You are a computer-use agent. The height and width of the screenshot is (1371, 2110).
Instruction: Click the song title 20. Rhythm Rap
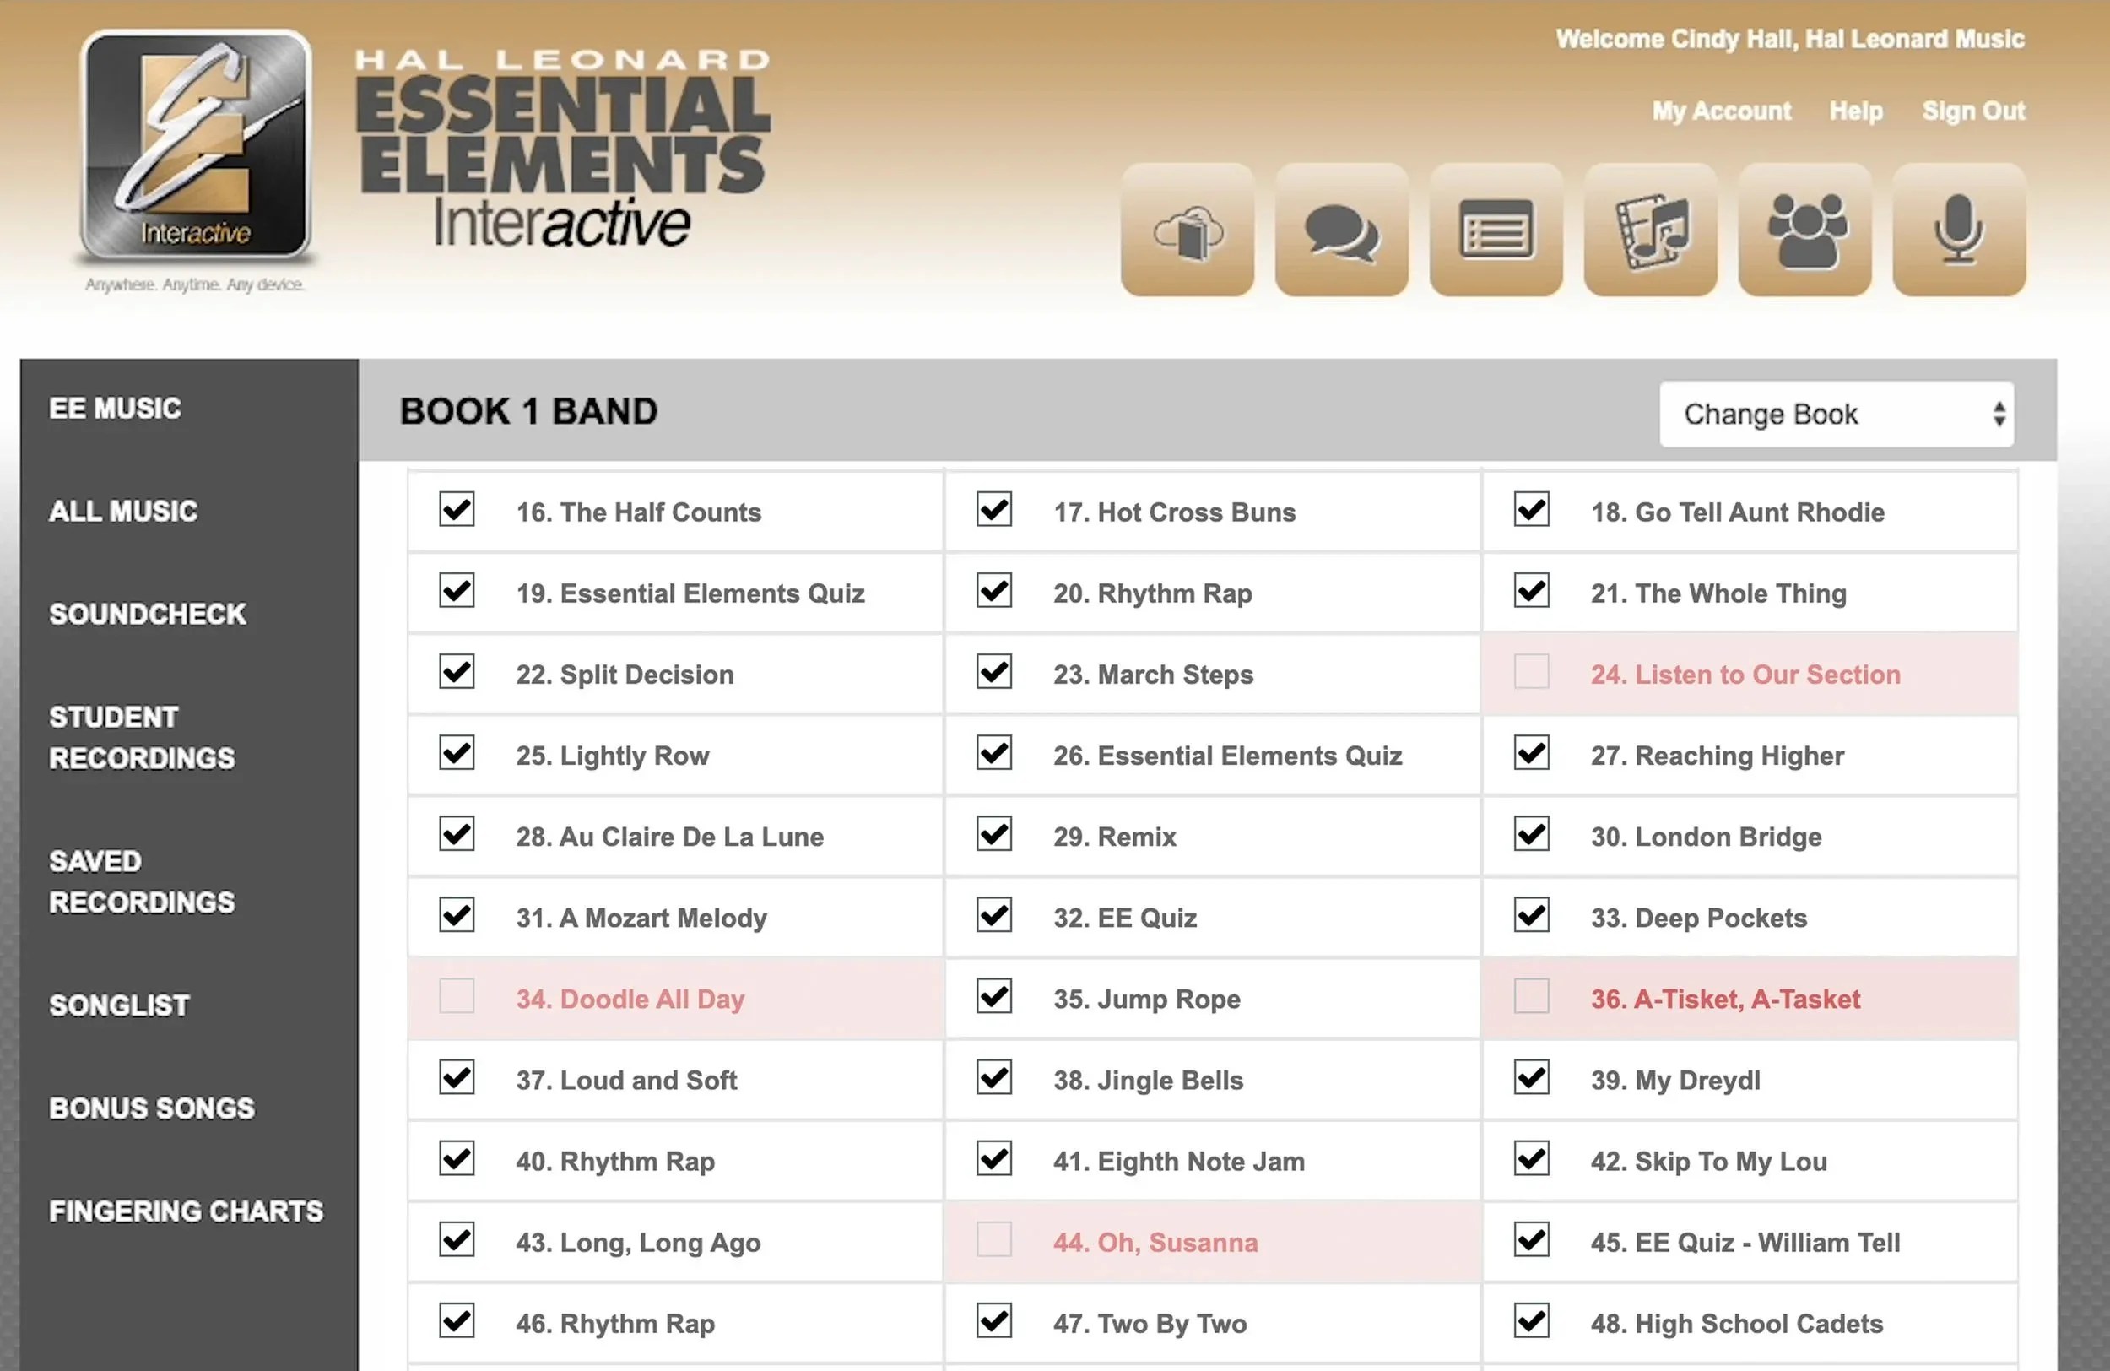point(1153,593)
